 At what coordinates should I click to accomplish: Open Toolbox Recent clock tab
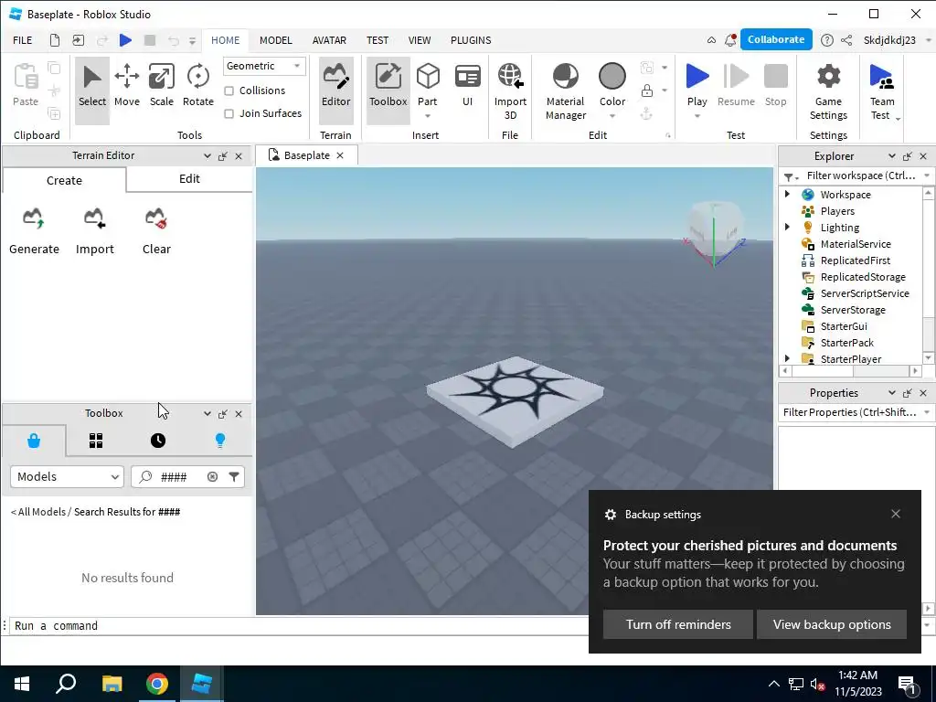pos(157,441)
